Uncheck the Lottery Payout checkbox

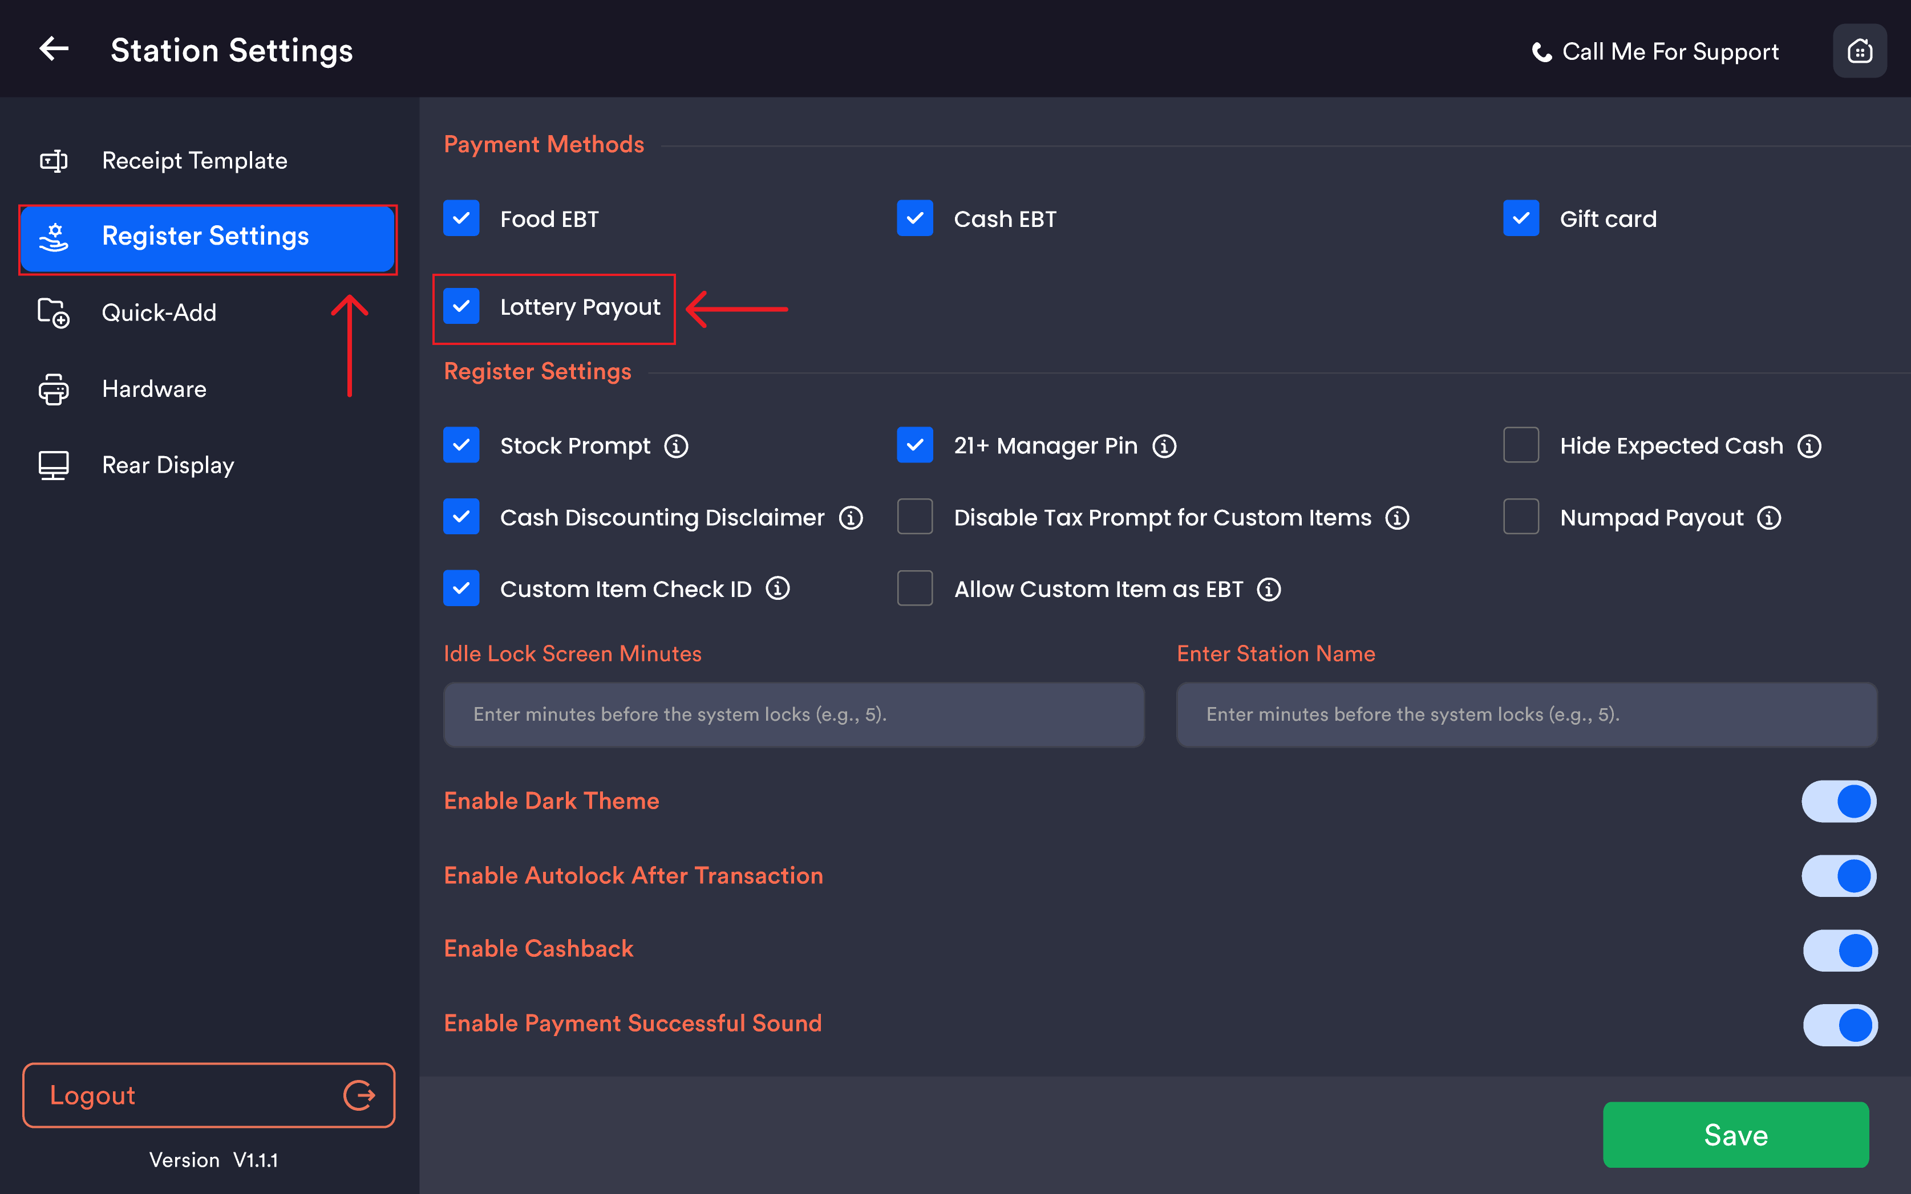pyautogui.click(x=461, y=306)
